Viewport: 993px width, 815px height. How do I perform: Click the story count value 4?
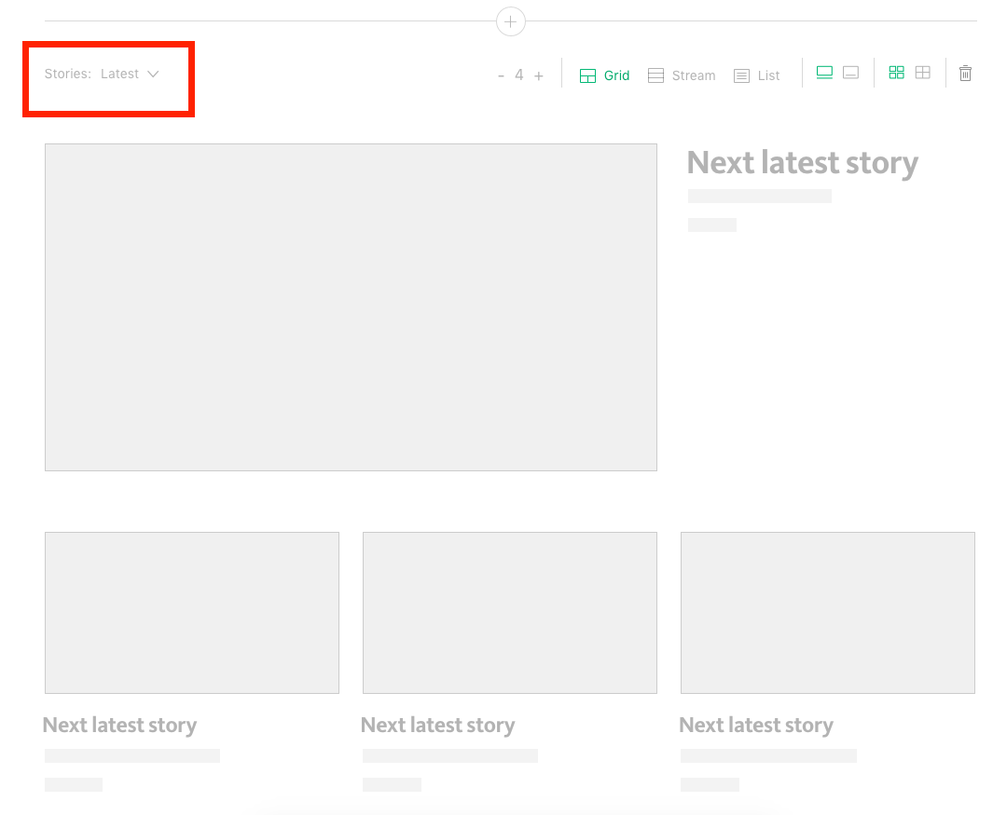519,75
